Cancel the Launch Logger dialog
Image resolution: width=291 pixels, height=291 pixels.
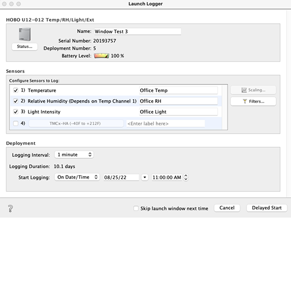(x=227, y=208)
